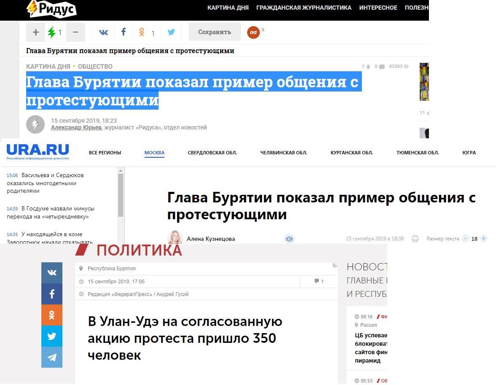Image resolution: width=496 pixels, height=385 pixels.
Task: Click the print icon on URA.RU
Action: click(x=415, y=239)
